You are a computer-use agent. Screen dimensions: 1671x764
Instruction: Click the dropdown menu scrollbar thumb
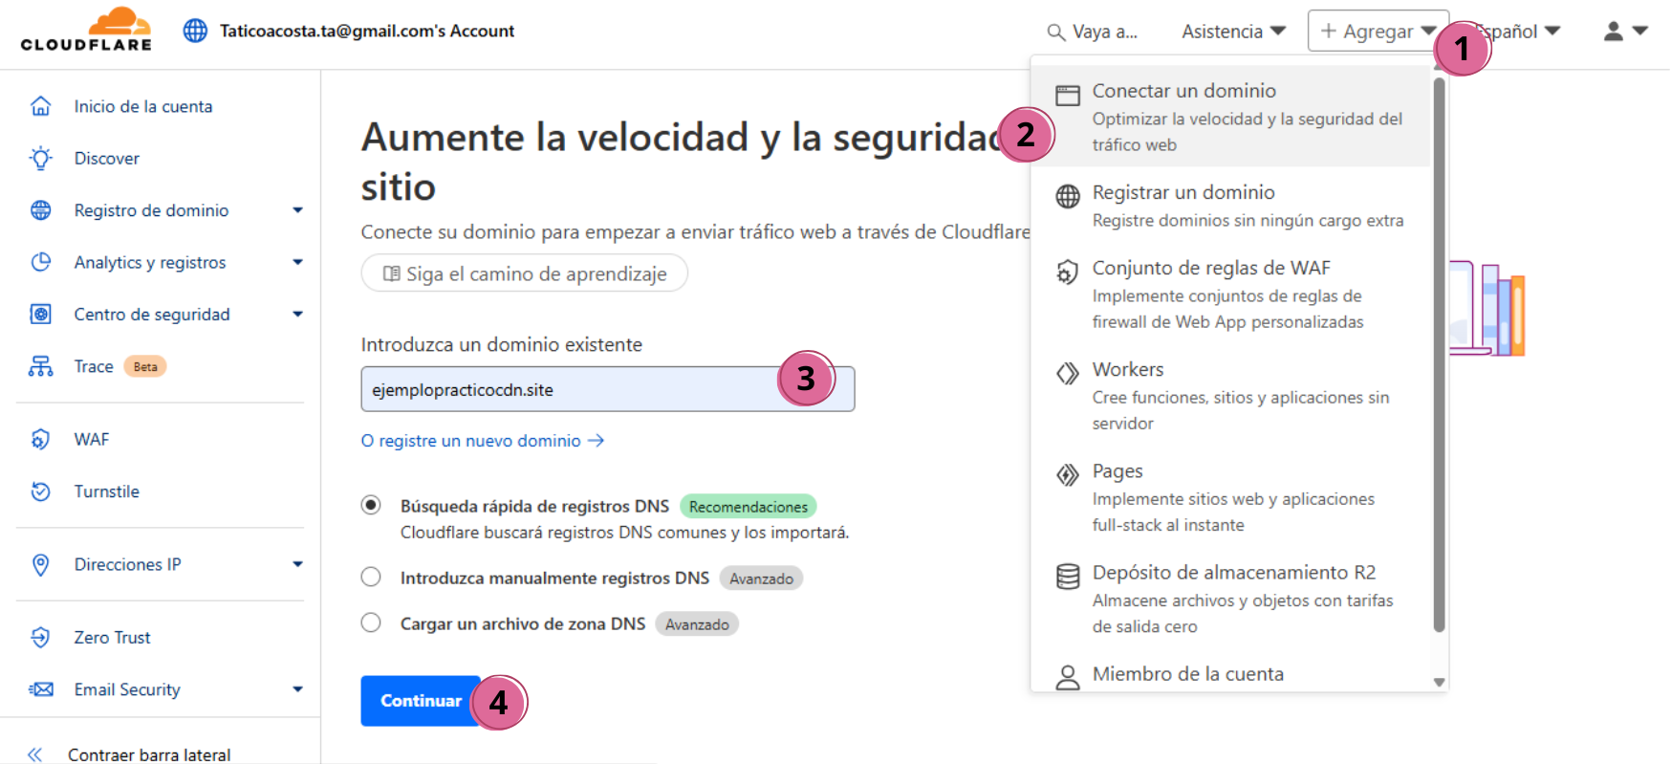pos(1440,355)
